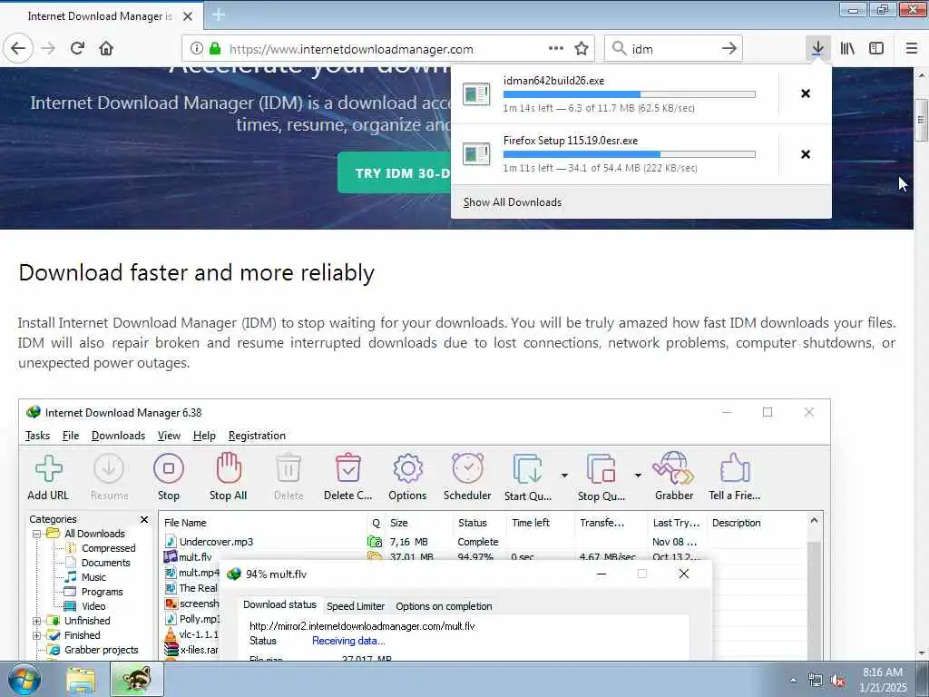Bookmark this page with the star
Image resolution: width=929 pixels, height=697 pixels.
click(x=582, y=49)
